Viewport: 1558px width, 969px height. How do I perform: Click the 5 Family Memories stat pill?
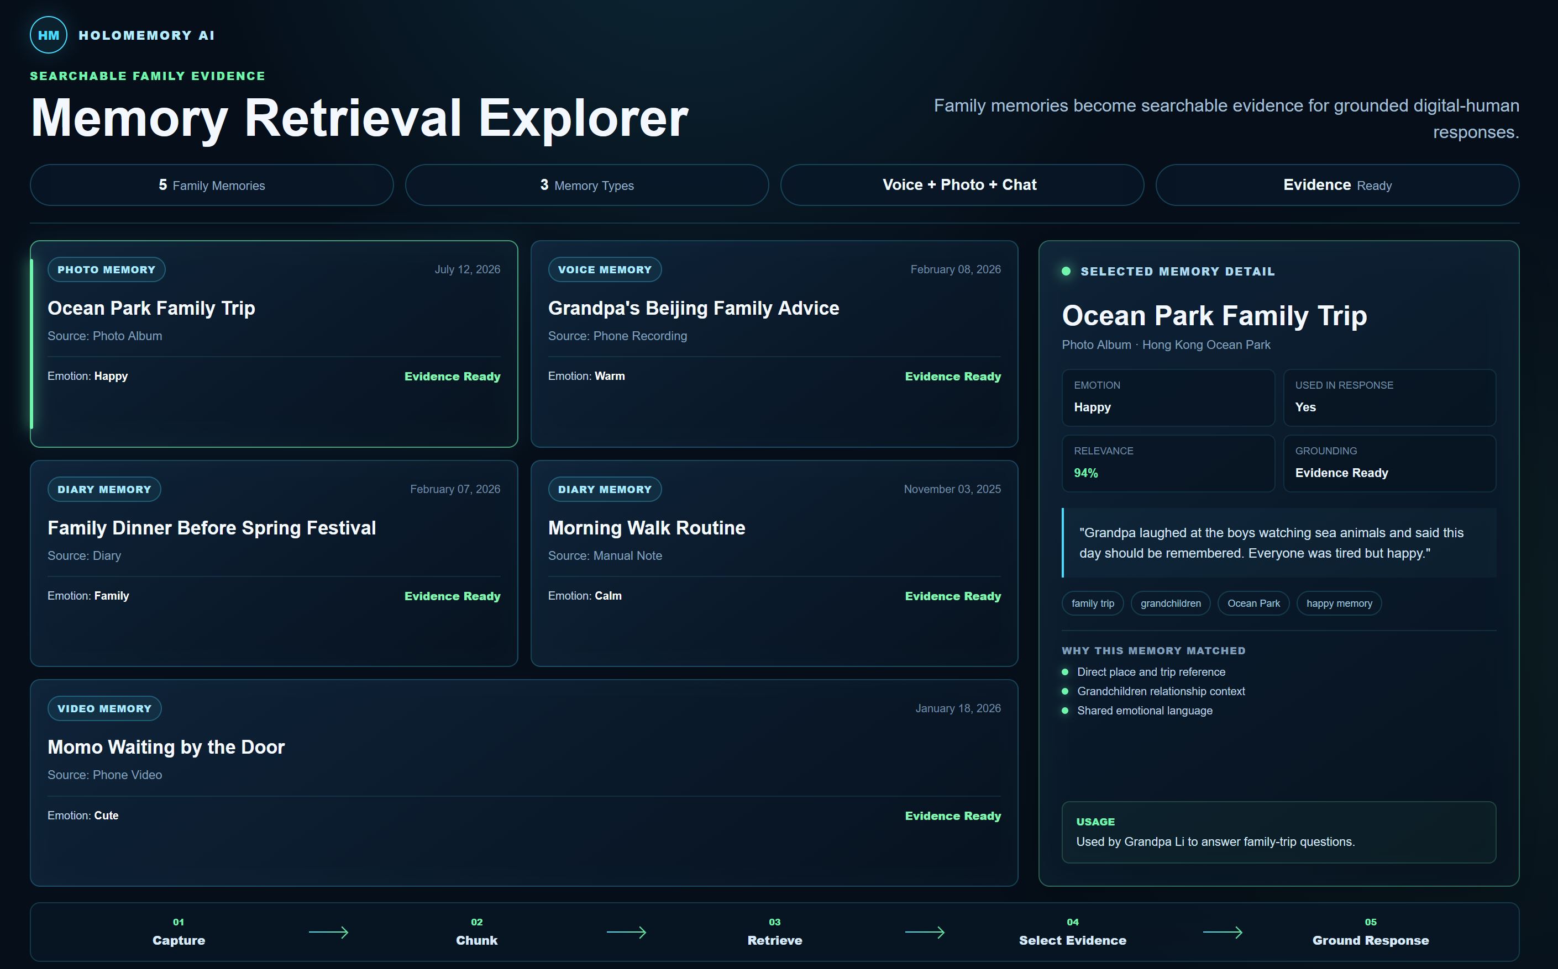pyautogui.click(x=212, y=185)
